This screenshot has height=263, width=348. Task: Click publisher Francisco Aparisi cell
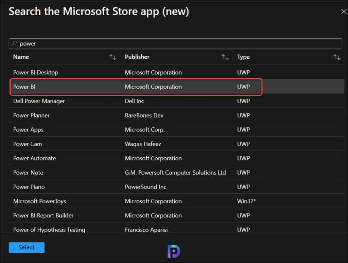(146, 230)
